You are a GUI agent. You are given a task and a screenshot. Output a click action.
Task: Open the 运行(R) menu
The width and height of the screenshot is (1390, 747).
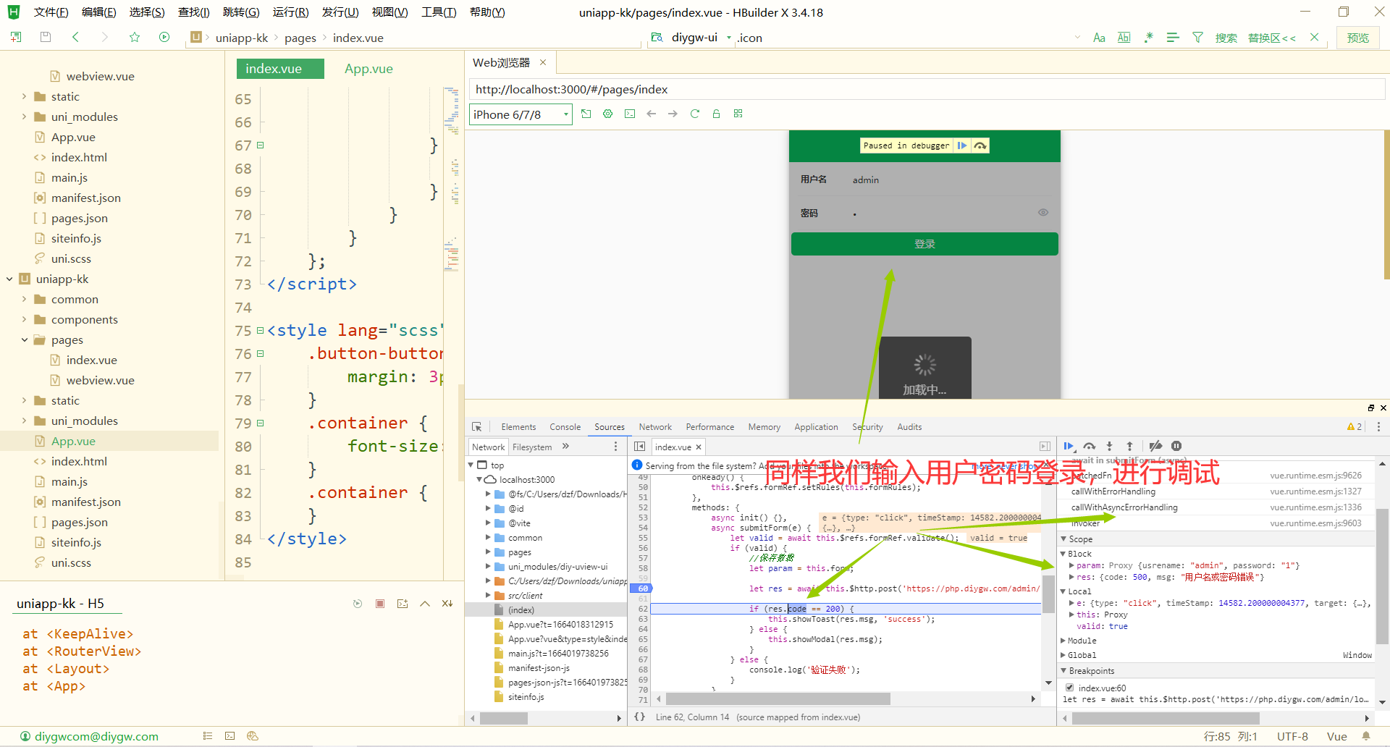(x=291, y=12)
